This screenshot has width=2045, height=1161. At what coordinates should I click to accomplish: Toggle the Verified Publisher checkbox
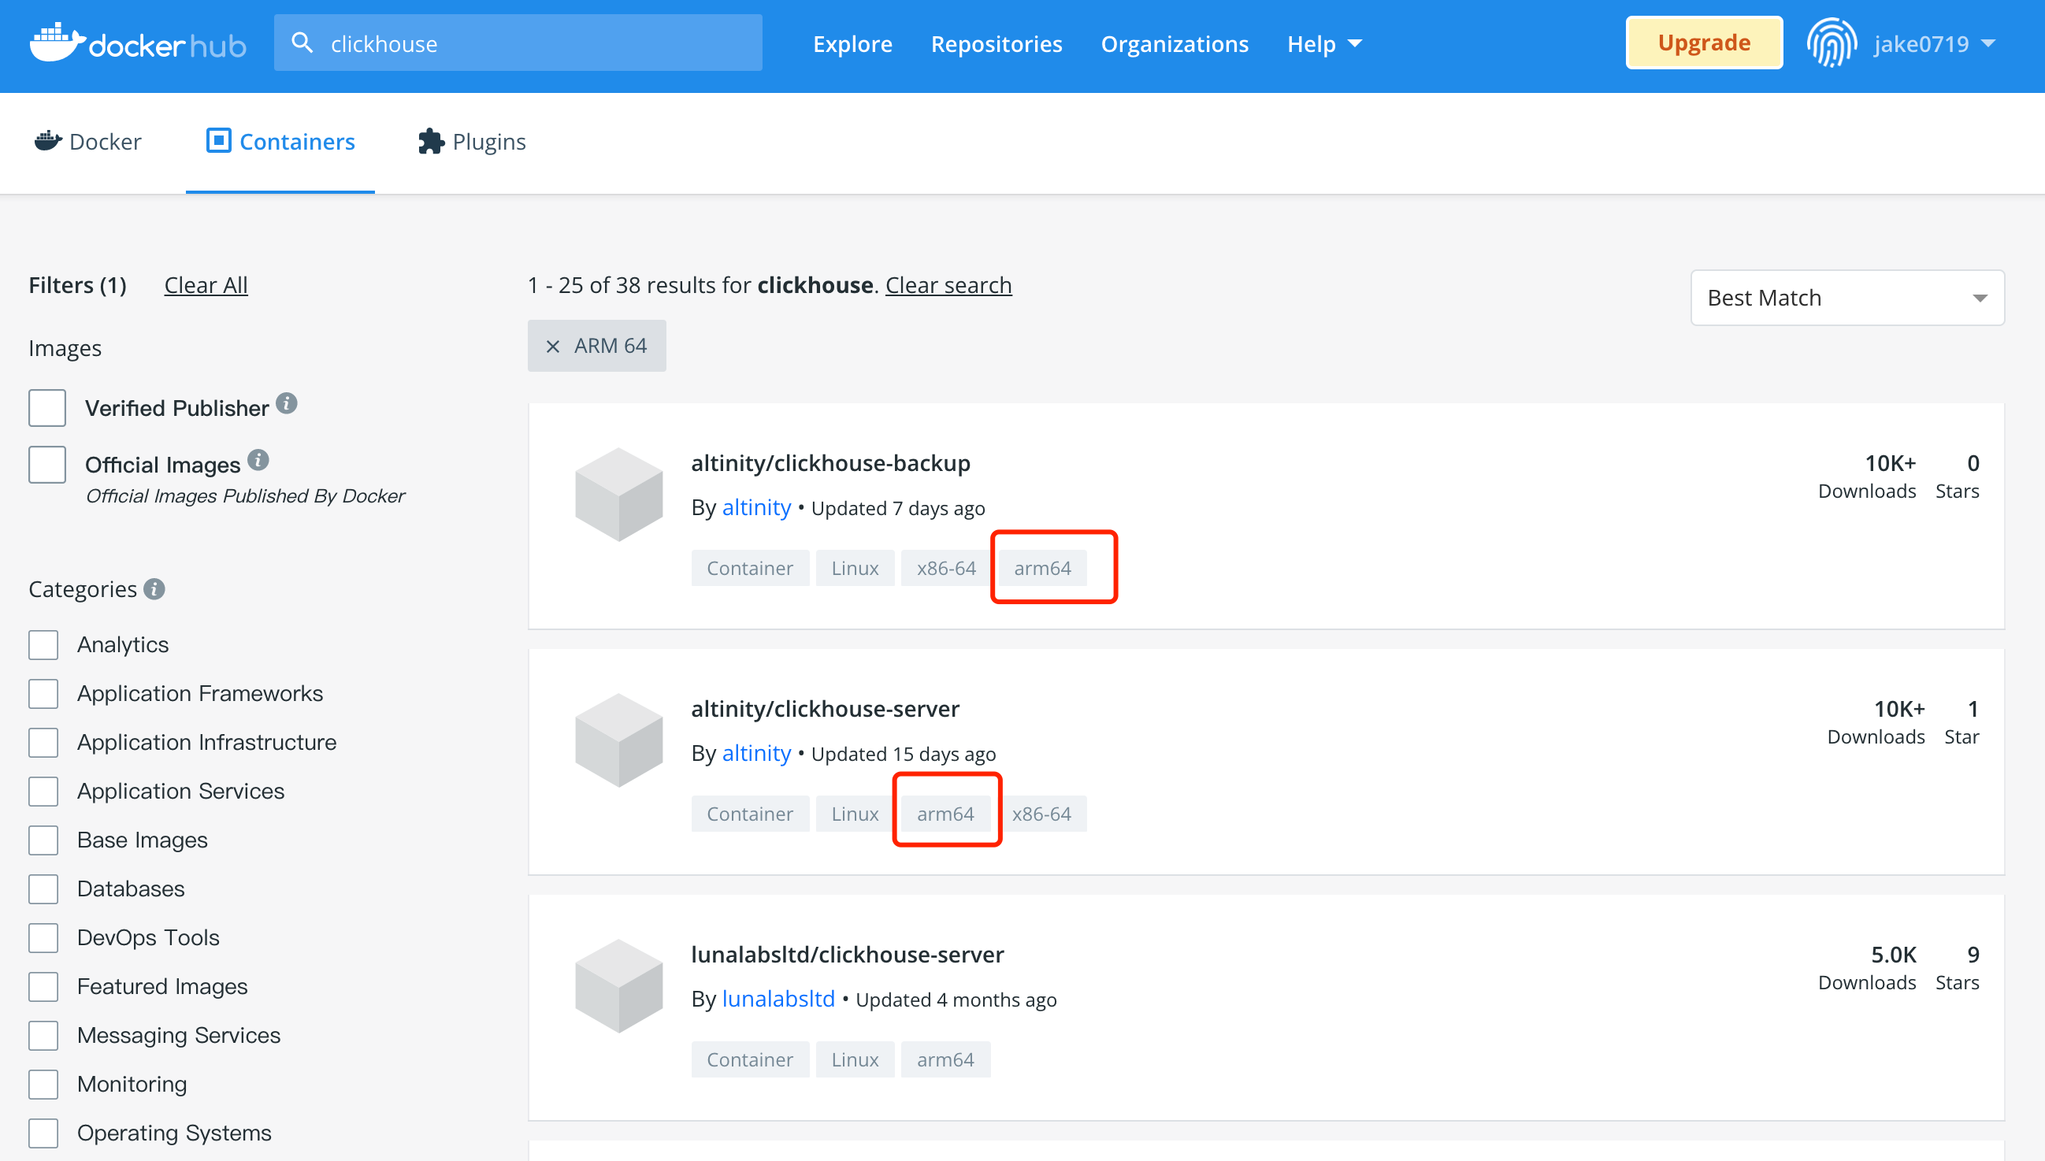[45, 407]
